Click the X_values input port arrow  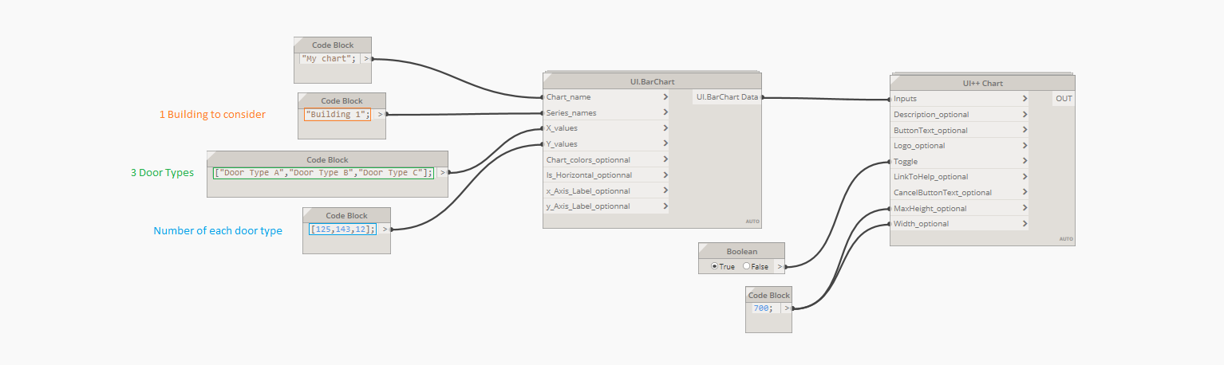click(x=665, y=128)
